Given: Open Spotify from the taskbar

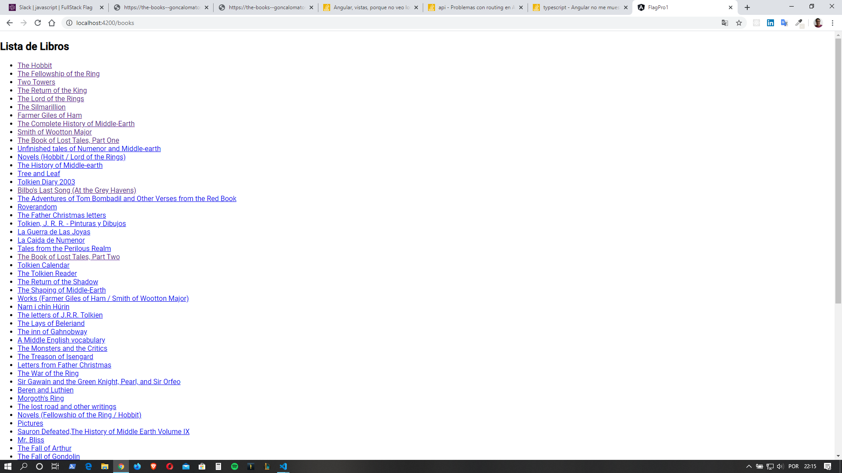Looking at the screenshot, I should [x=235, y=466].
